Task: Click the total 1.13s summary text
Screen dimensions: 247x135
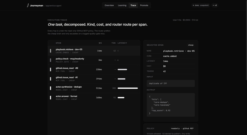Action: [x=185, y=20]
